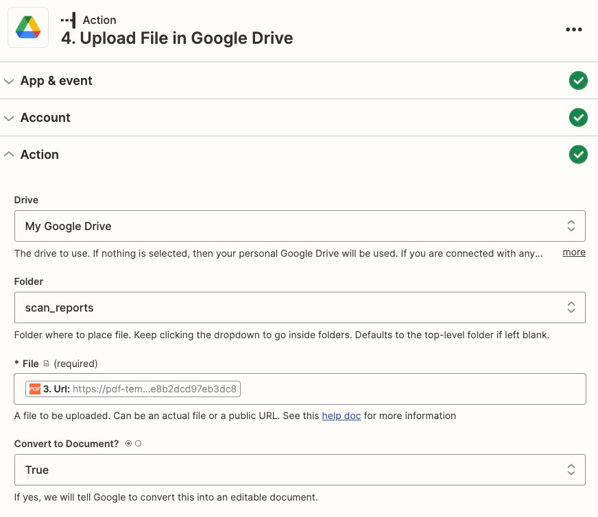
Task: Open the three-dot more options menu
Action: (x=573, y=29)
